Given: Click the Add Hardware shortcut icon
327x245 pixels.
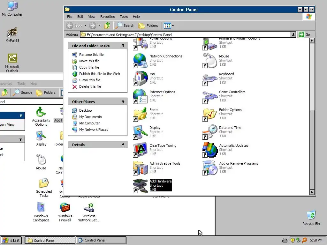Looking at the screenshot, I should 140,186.
